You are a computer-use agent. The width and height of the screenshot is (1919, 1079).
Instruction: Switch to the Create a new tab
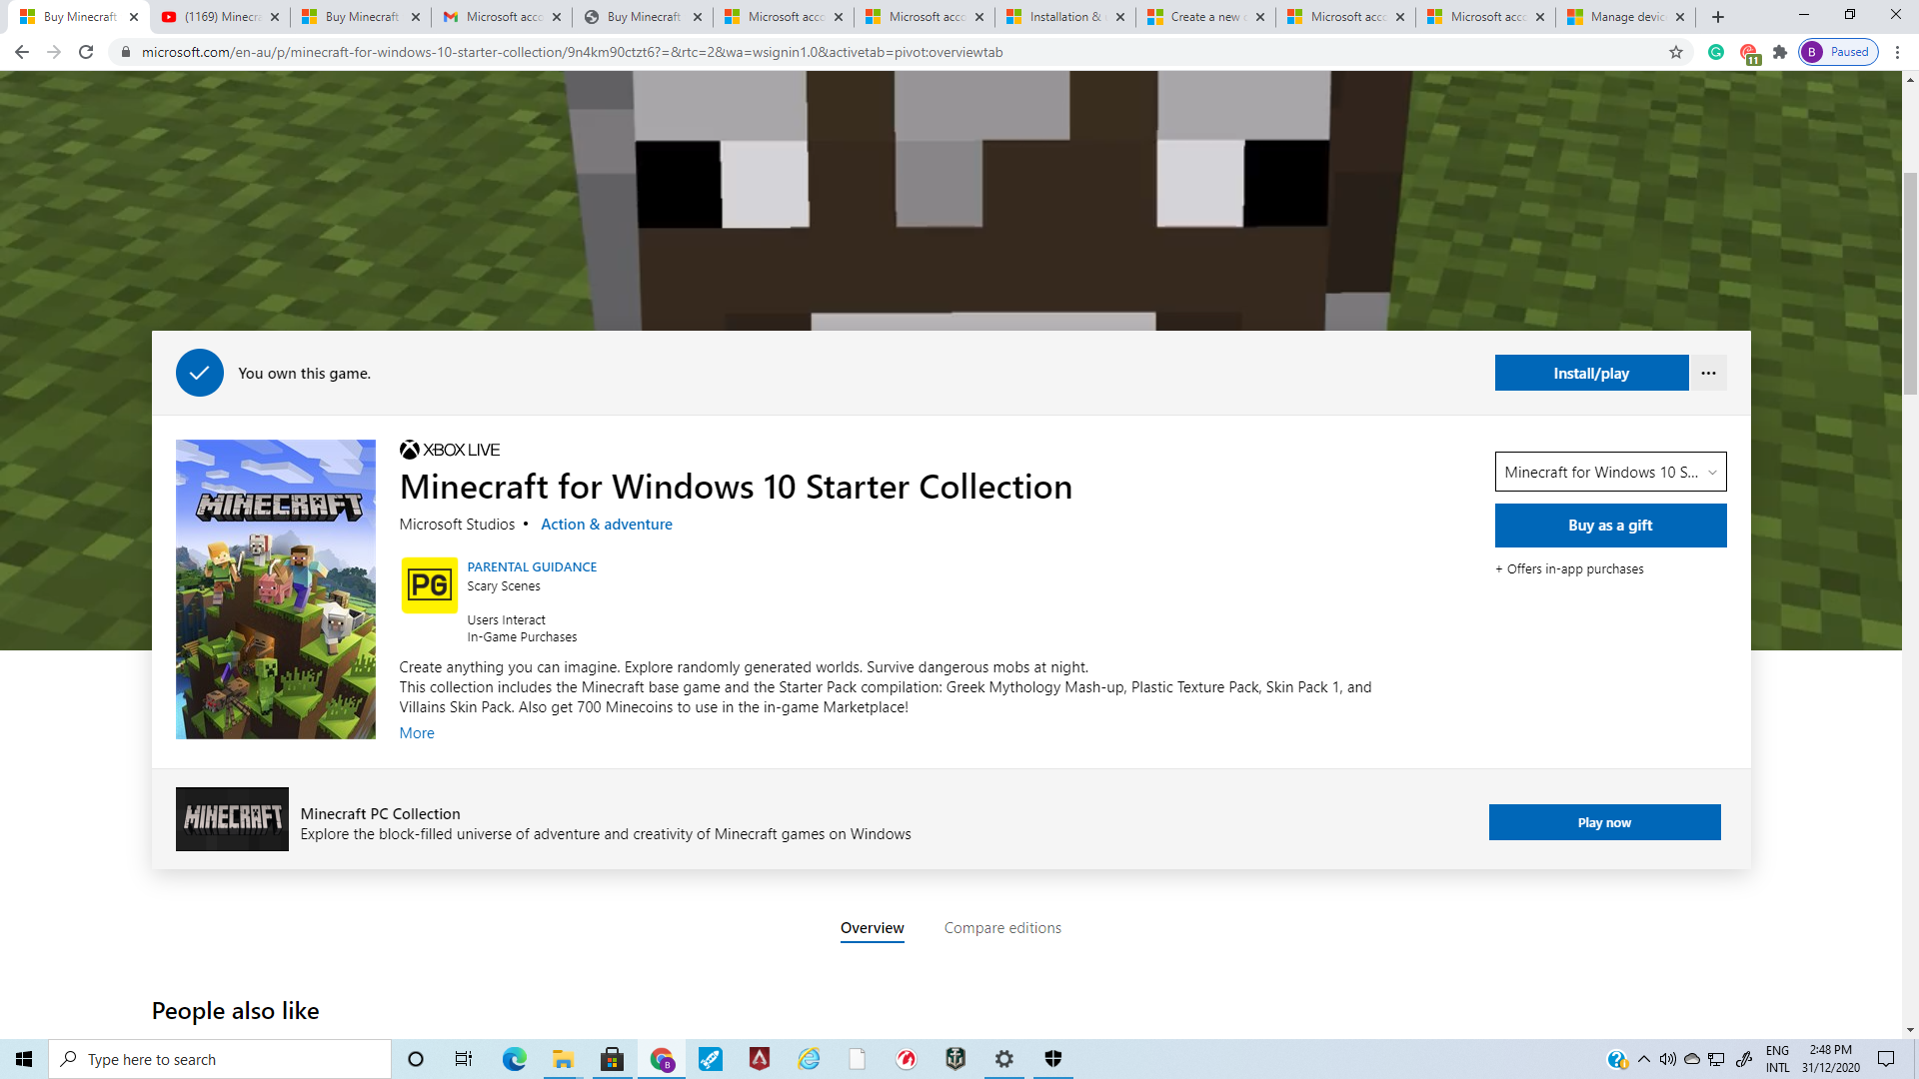click(x=1206, y=17)
